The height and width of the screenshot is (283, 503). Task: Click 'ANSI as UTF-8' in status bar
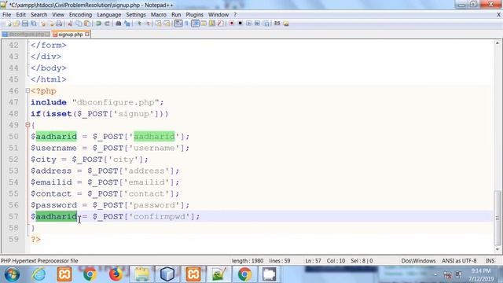point(459,261)
